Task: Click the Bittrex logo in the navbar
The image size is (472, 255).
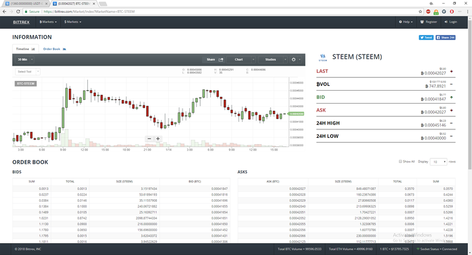Action: 21,22
